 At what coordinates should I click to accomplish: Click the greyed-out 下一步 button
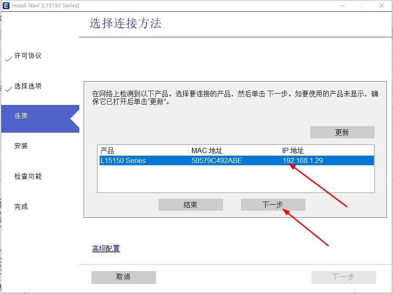point(343,277)
